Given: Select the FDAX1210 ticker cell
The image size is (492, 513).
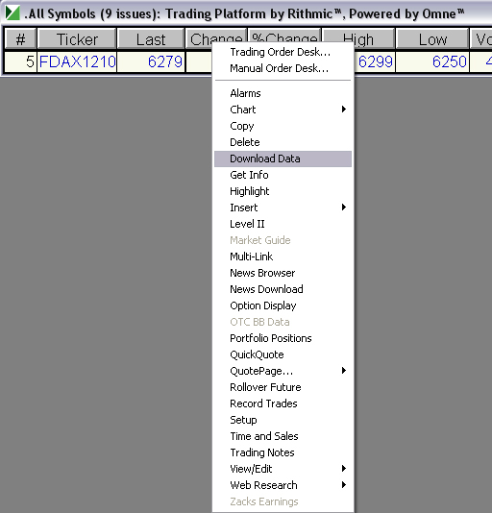Looking at the screenshot, I should [77, 61].
